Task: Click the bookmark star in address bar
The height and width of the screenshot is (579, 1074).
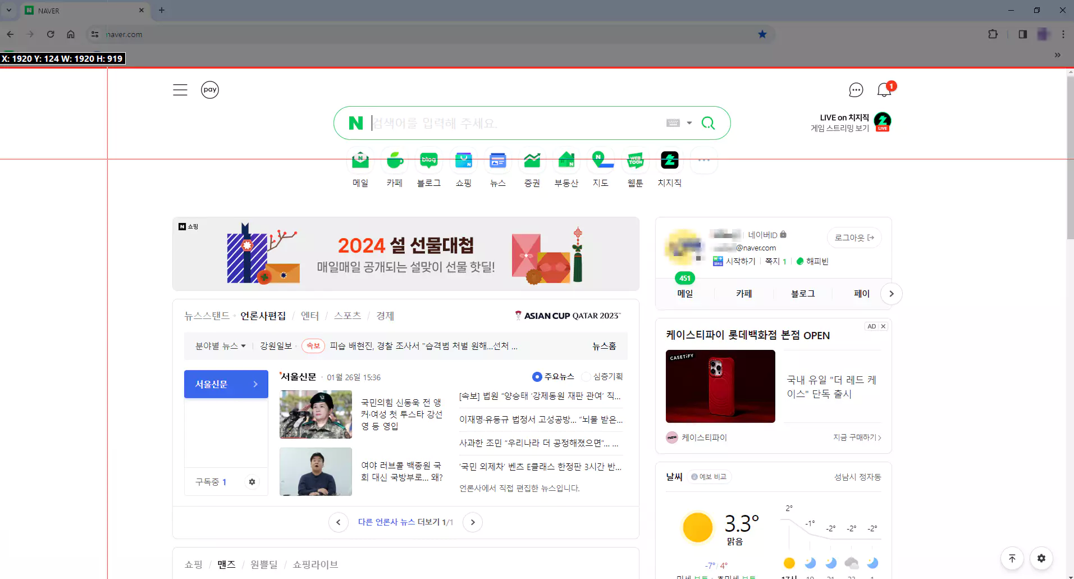Action: [762, 34]
